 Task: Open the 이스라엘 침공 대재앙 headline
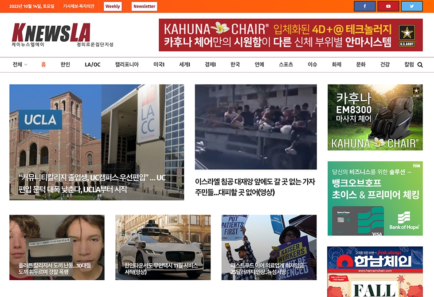255,187
